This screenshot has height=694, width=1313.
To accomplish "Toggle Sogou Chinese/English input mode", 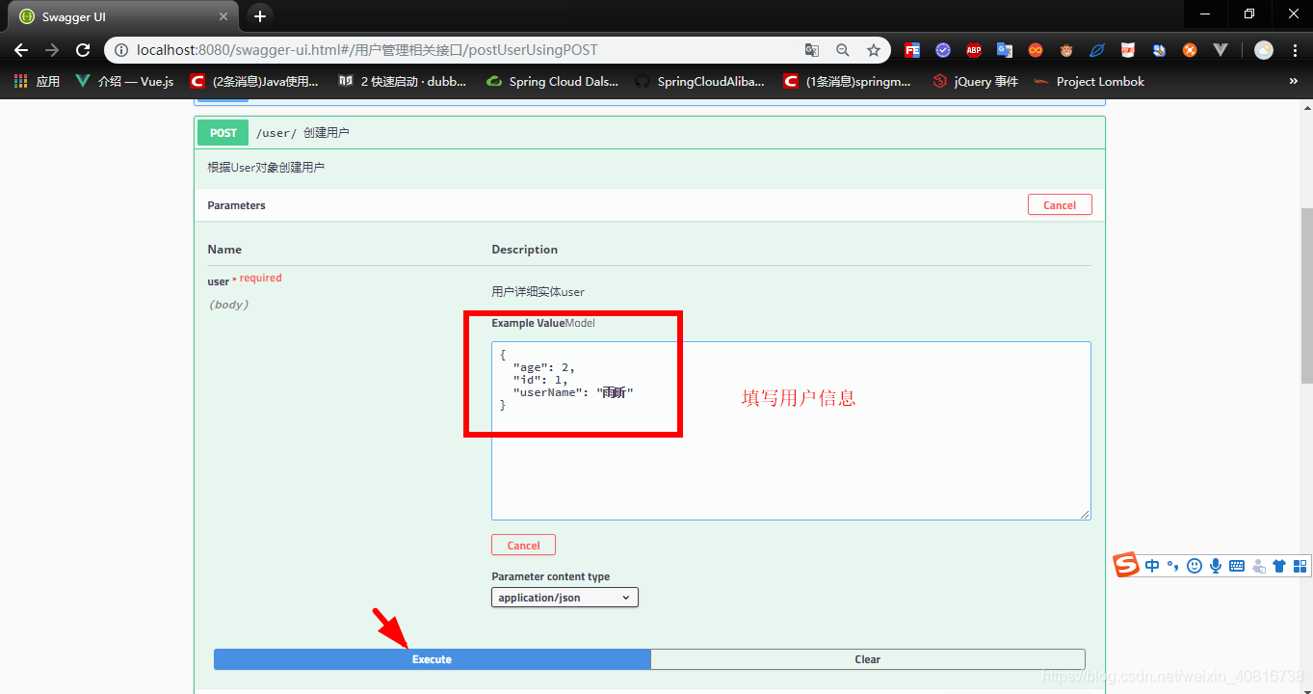I will [1152, 567].
